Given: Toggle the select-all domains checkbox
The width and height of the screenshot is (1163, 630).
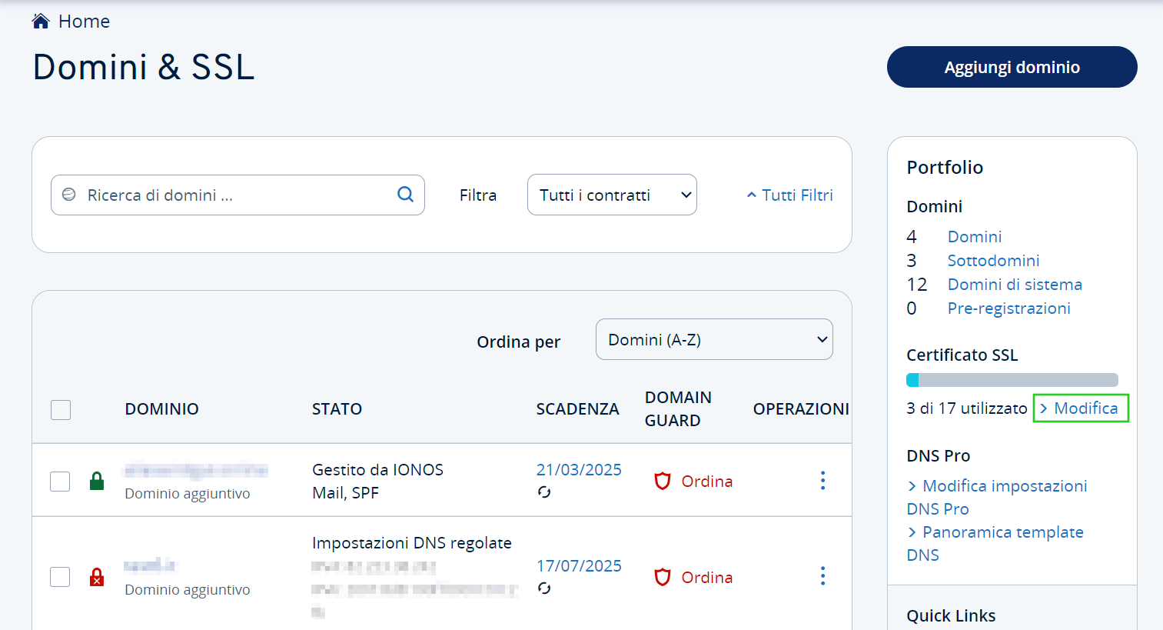Looking at the screenshot, I should point(61,410).
